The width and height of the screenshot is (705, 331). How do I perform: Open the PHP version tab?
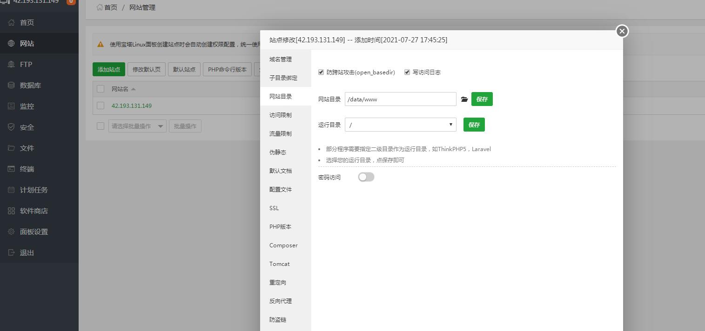point(280,226)
